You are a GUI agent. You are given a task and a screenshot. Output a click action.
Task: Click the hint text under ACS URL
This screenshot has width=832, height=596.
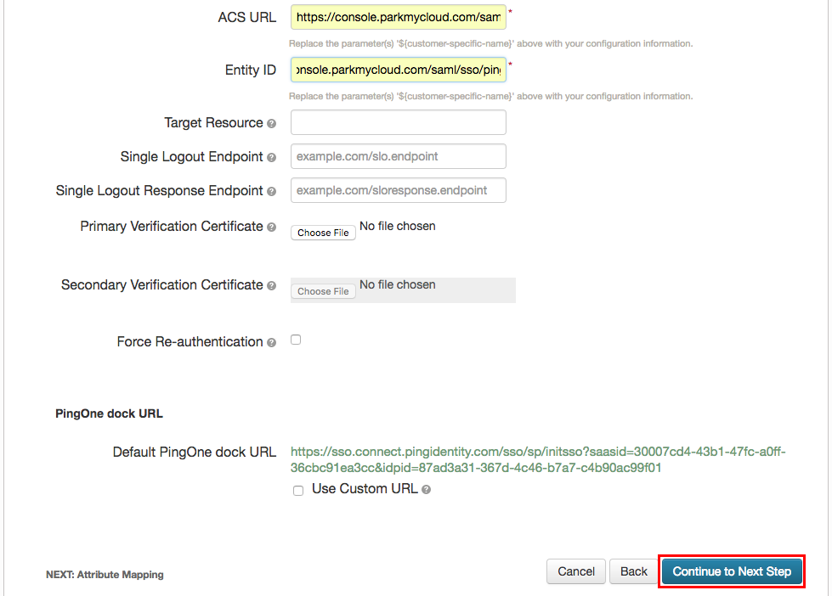pyautogui.click(x=491, y=43)
